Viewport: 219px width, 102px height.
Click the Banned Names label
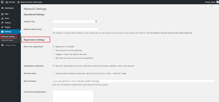pos(30,81)
